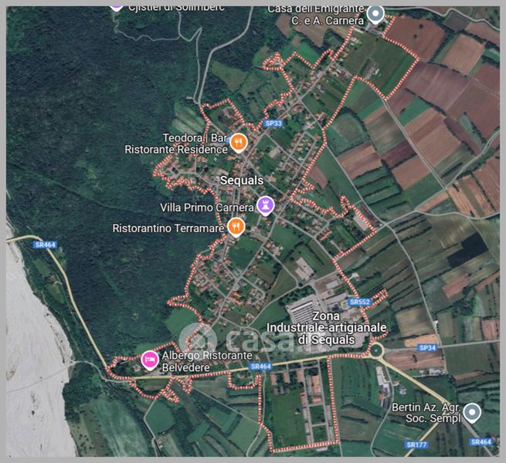Click the SP33 road shield
Viewport: 506px width, 463px height.
point(273,123)
